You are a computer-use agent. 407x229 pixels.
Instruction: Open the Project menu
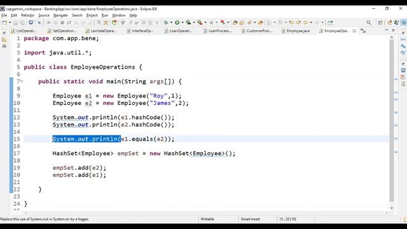pyautogui.click(x=92, y=15)
